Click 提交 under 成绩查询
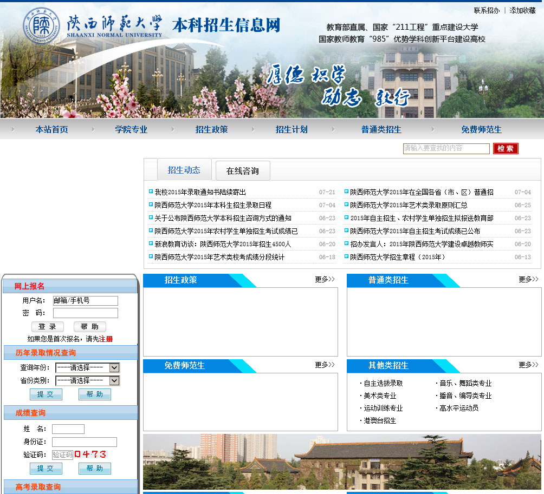 tap(46, 469)
